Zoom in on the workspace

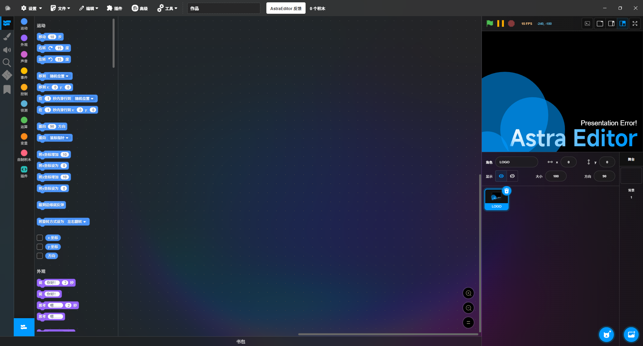tap(468, 293)
